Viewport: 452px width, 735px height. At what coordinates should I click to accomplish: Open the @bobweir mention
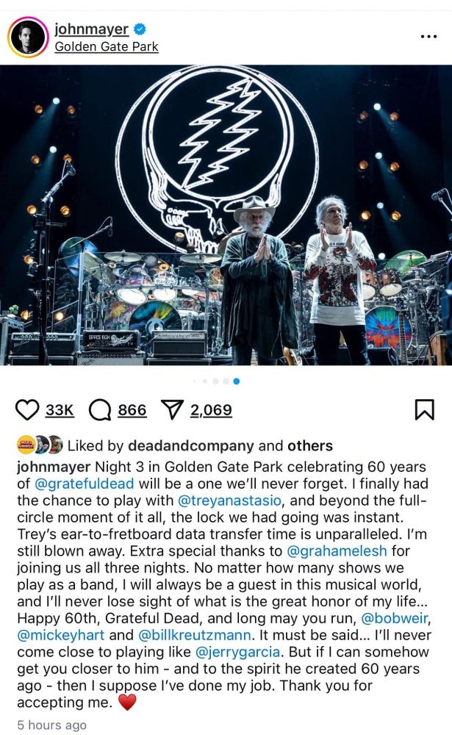coord(395,618)
